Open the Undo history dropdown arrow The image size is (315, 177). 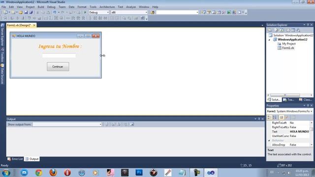click(59, 12)
